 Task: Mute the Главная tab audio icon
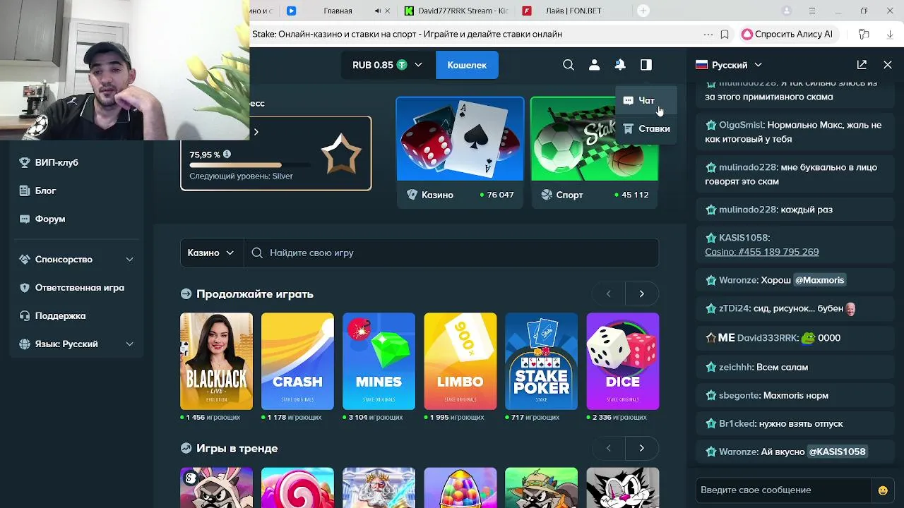tap(377, 11)
